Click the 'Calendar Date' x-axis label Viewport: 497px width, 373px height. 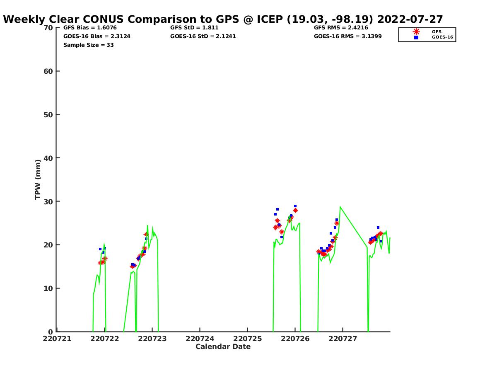click(223, 346)
